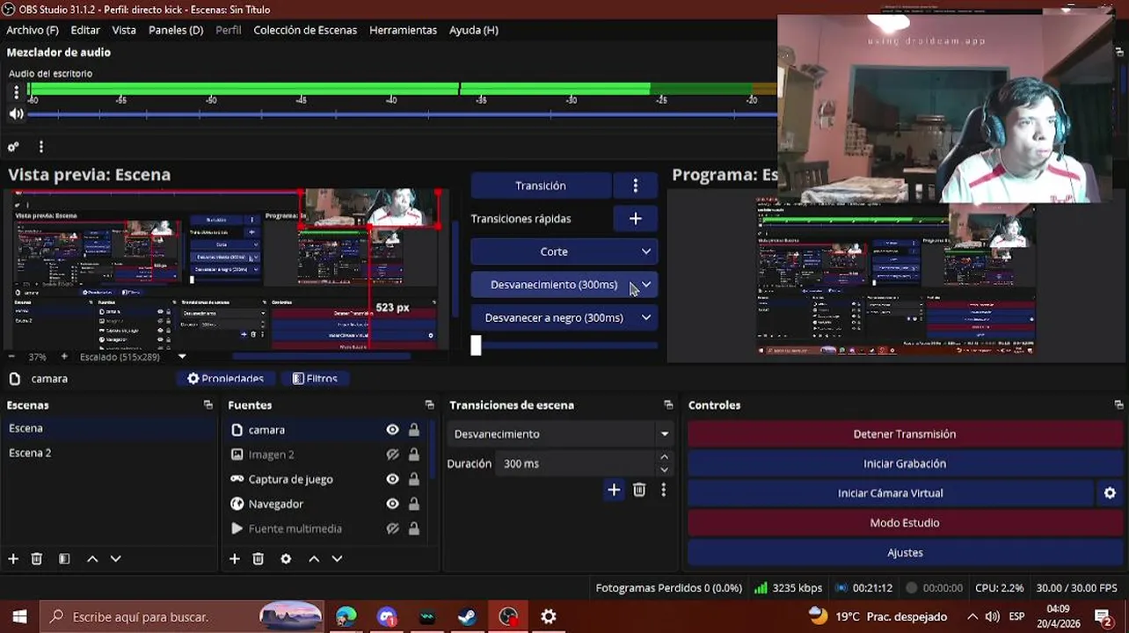The height and width of the screenshot is (633, 1129).
Task: Open Filtros for the camara source
Action: coord(315,379)
